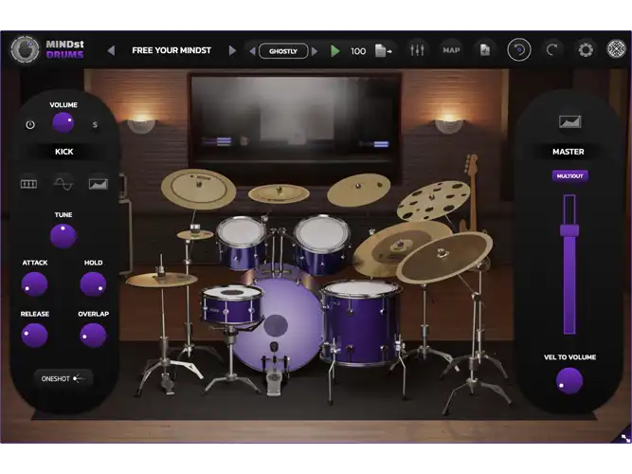This screenshot has width=632, height=474.
Task: Select the small center splash cymbal
Action: pos(279,193)
